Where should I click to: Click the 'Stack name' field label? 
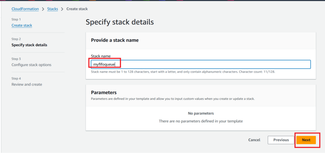point(101,56)
